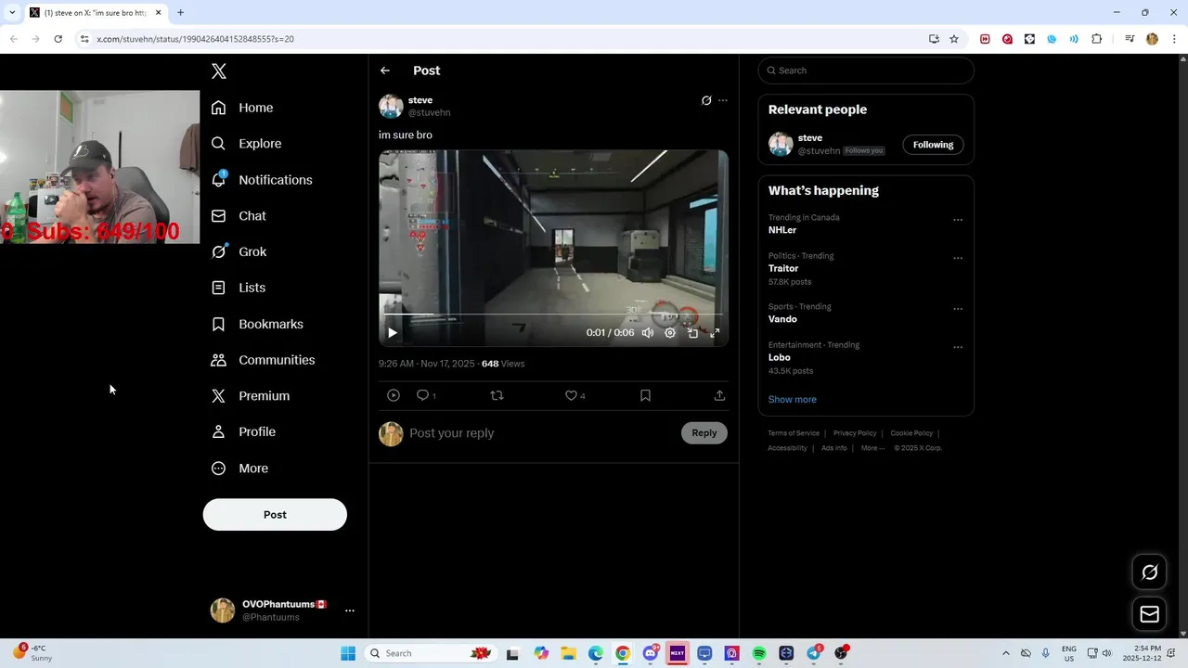Screen dimensions: 1188x668
Task: Open Terms of Service link
Action: pos(794,433)
